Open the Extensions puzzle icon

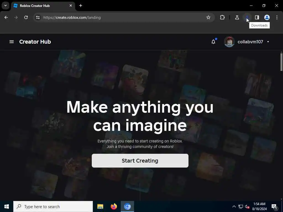point(222,17)
